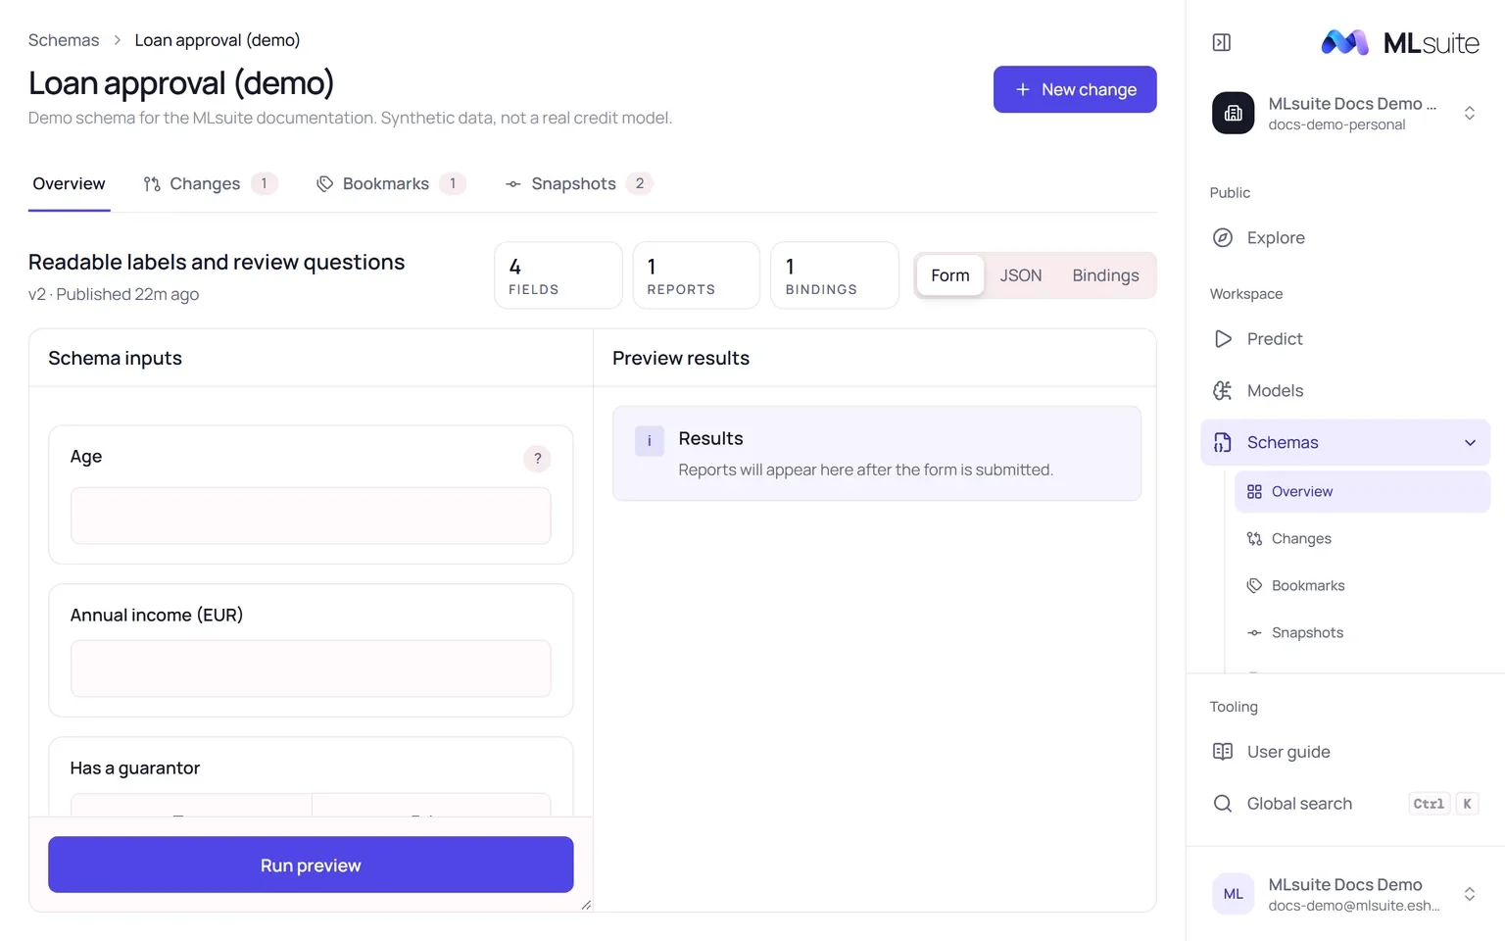Select Predict in sidebar

1345,338
